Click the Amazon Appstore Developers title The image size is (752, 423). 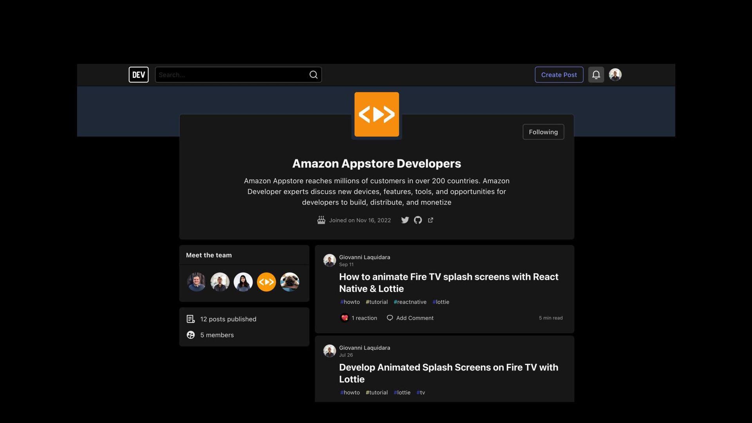pos(376,163)
